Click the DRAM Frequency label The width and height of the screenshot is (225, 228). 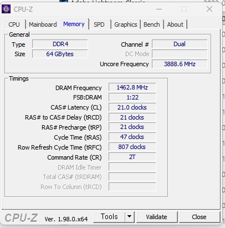(79, 88)
